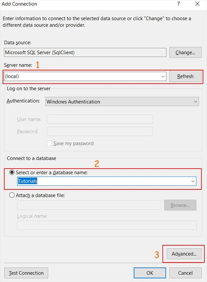Click into the User name field
The width and height of the screenshot is (207, 282).
pos(100,119)
